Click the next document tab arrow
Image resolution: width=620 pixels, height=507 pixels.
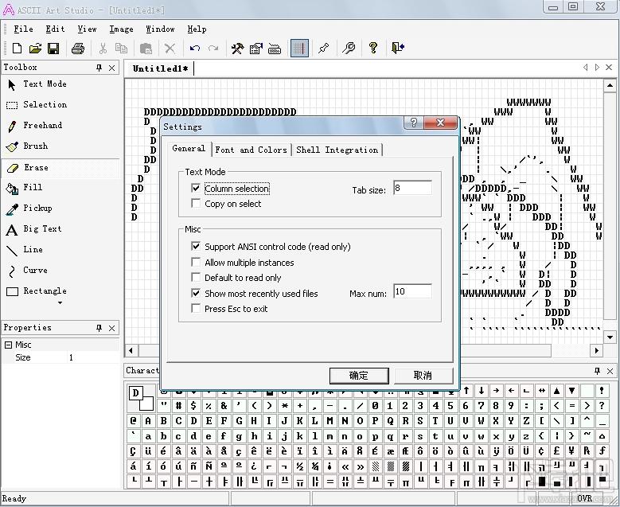[x=597, y=68]
